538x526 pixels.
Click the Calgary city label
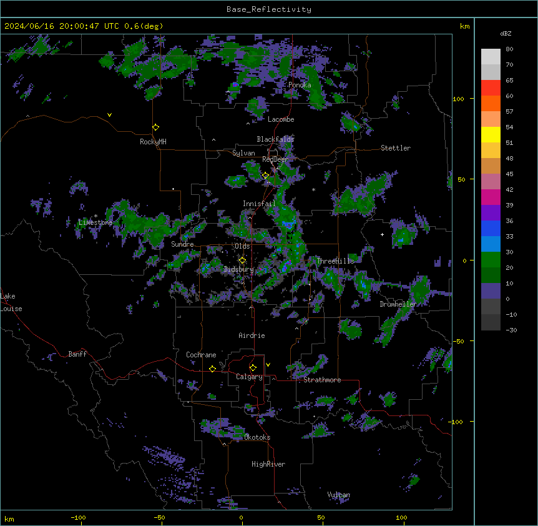(x=249, y=377)
